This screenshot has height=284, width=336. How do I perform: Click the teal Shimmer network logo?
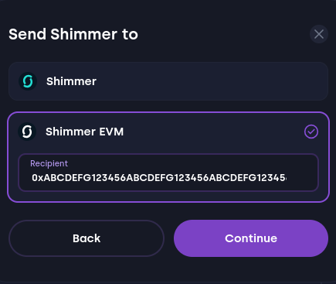tap(28, 81)
